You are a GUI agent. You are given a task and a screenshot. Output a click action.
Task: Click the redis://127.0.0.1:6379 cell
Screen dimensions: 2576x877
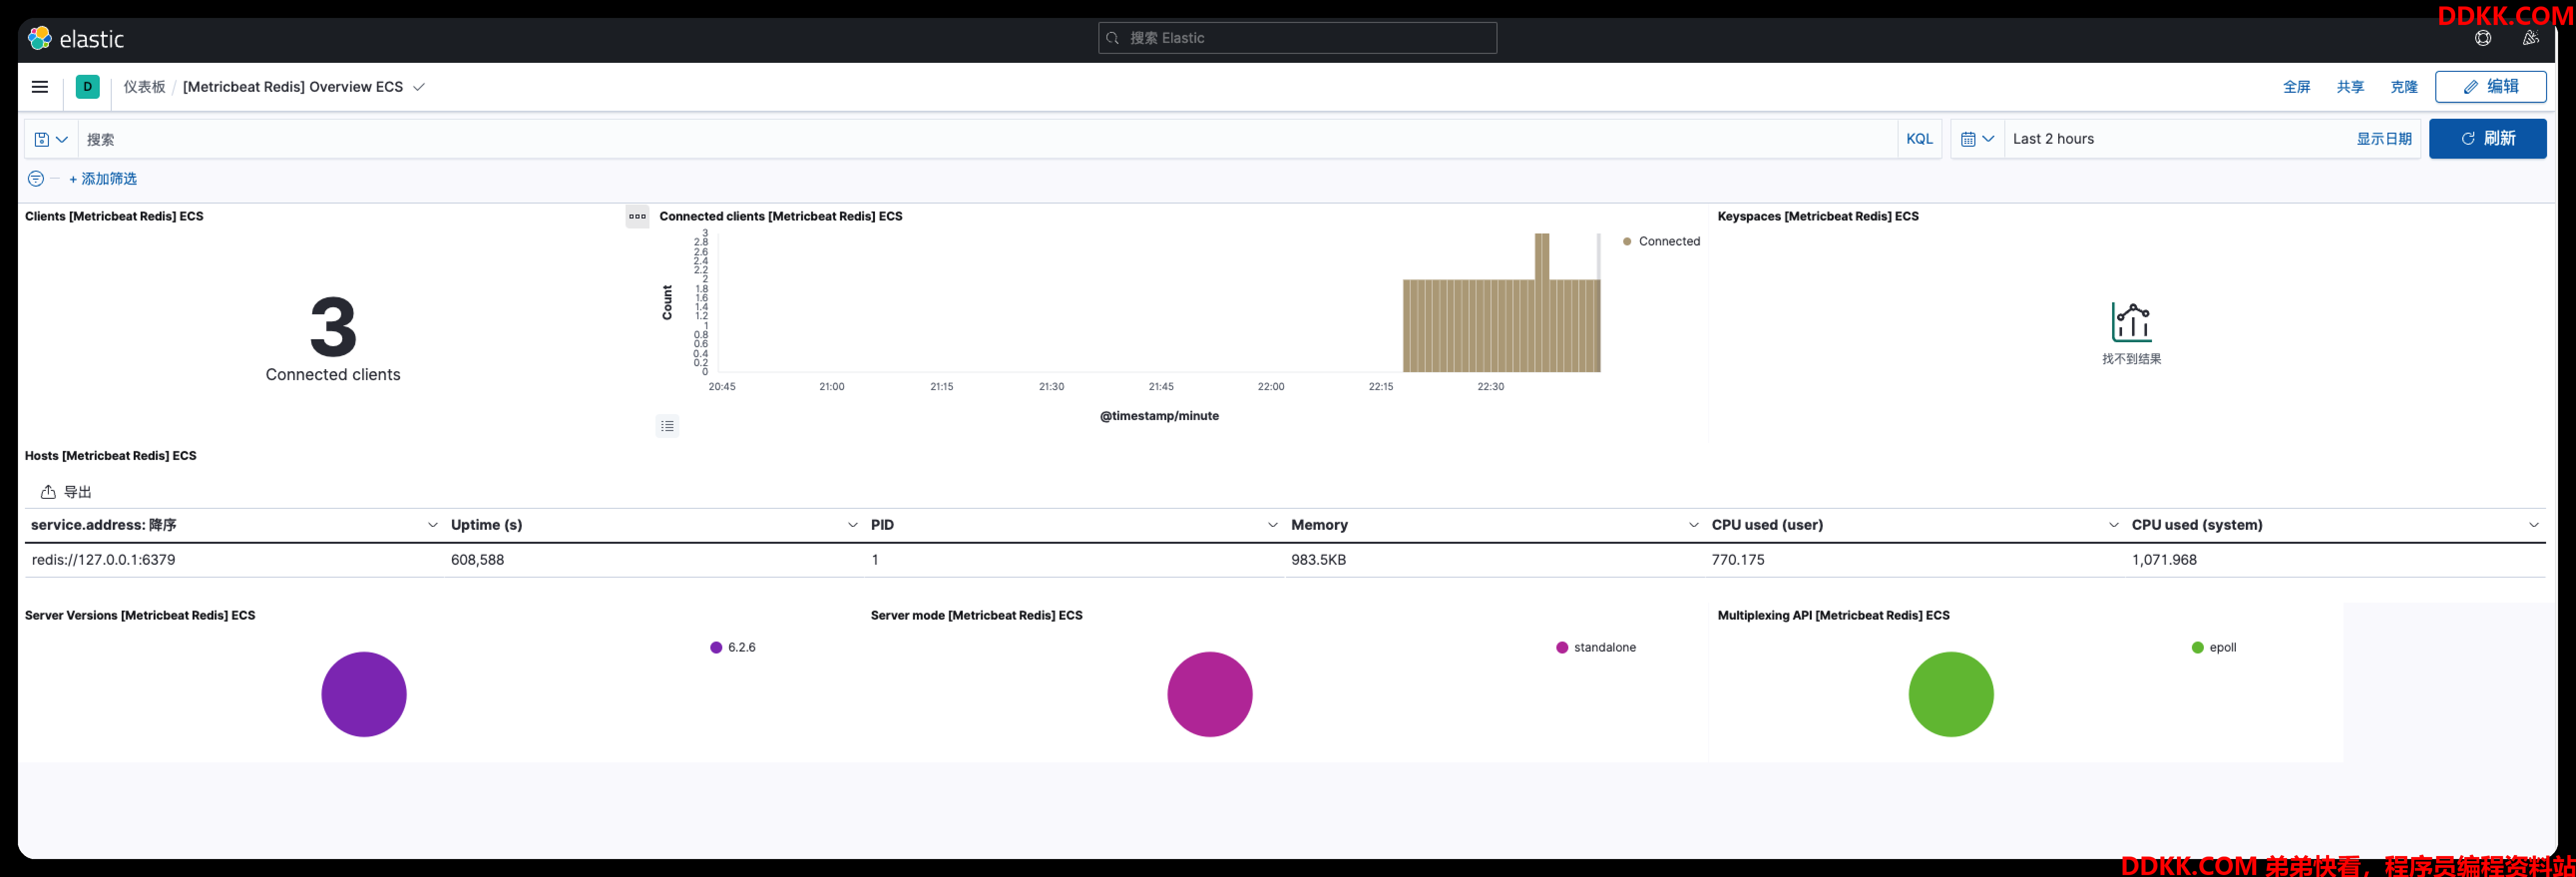tap(103, 560)
